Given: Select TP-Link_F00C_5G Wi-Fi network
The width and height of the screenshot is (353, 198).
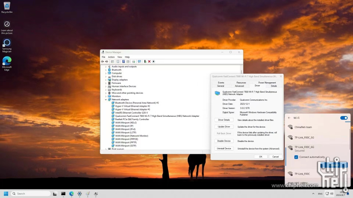Looking at the screenshot, I should pyautogui.click(x=318, y=137).
